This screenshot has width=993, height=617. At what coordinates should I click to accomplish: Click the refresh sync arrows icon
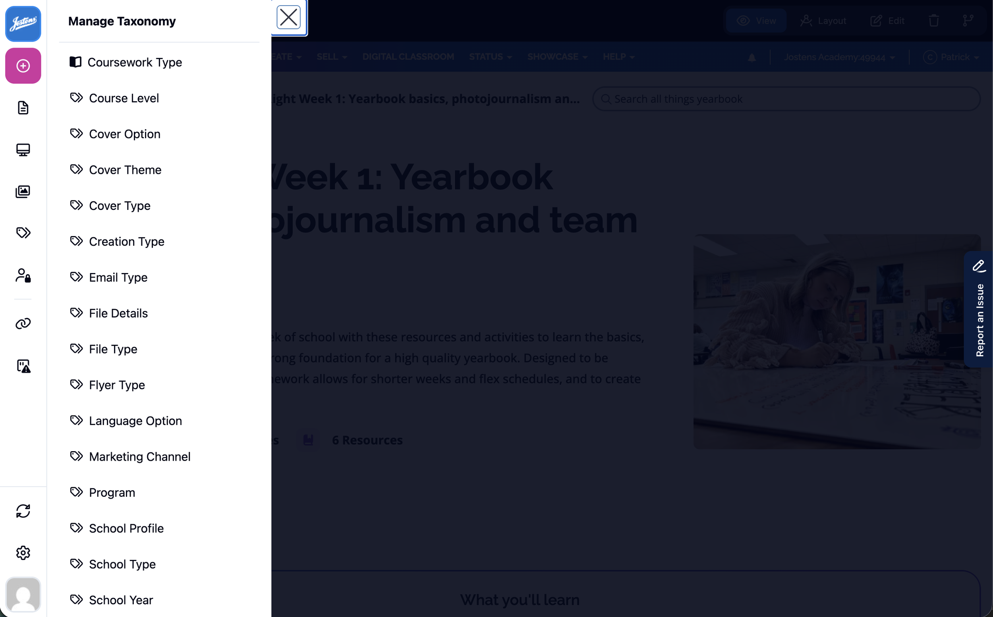pyautogui.click(x=23, y=511)
